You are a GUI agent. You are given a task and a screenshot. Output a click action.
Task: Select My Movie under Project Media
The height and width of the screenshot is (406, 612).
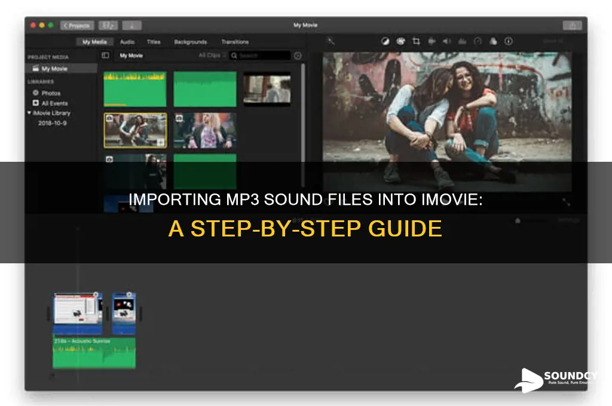point(62,69)
